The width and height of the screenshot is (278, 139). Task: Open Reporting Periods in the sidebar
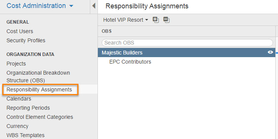[x=28, y=108]
